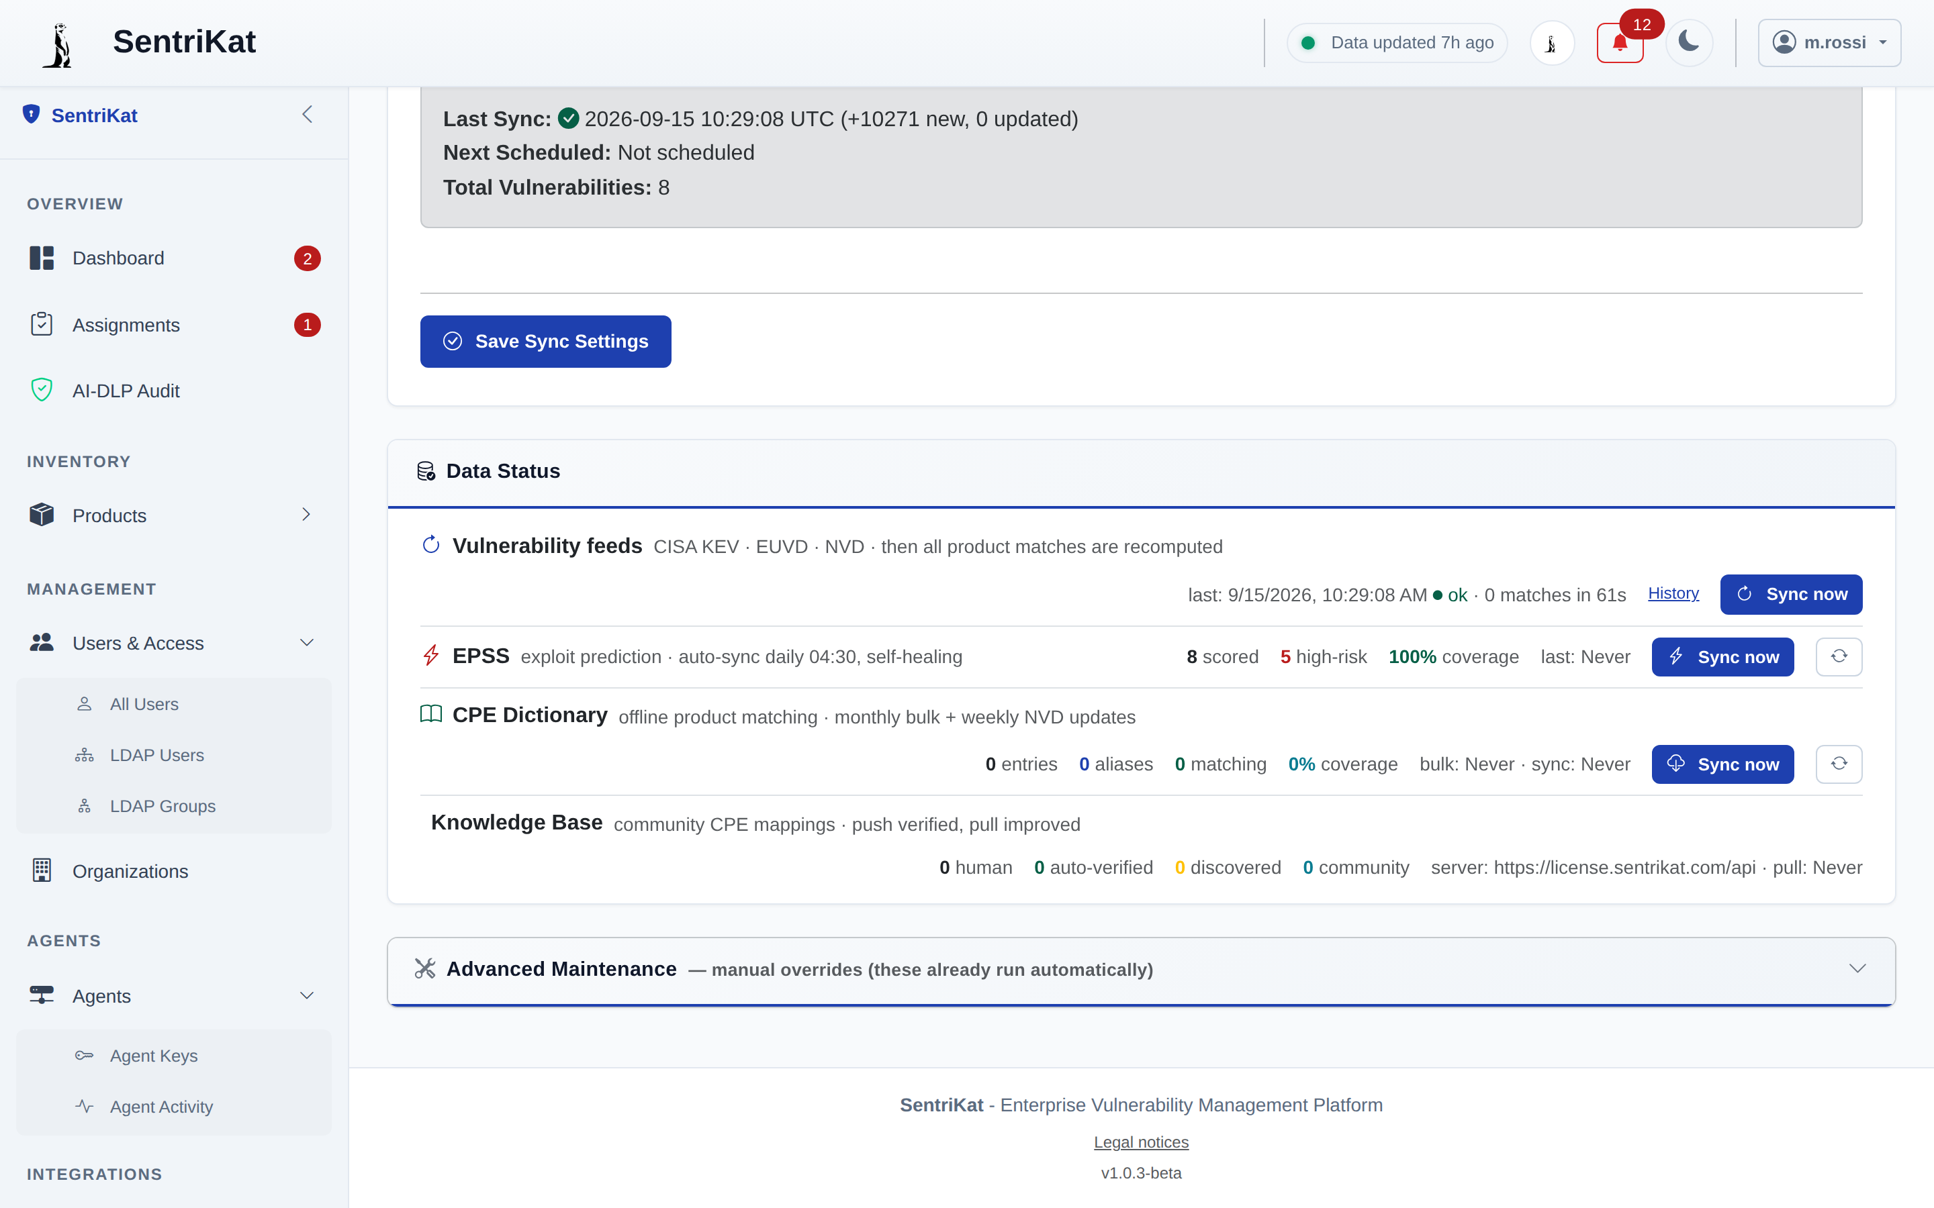This screenshot has width=1934, height=1208.
Task: Click Save Sync Settings button
Action: [546, 341]
